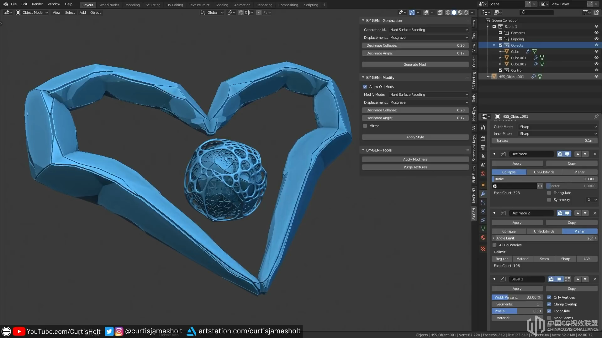This screenshot has height=338, width=602.
Task: Toggle Decimate modifier render visibility camera icon
Action: point(560,154)
